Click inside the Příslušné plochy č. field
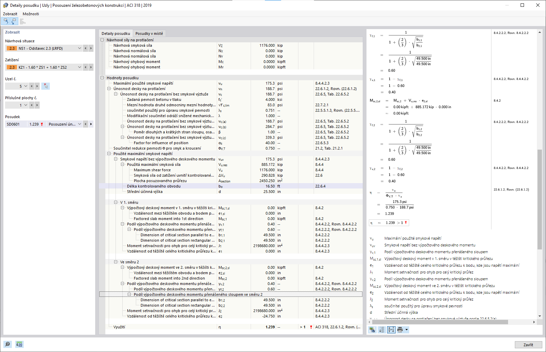Viewport: 546px width, 352px height. tap(15, 105)
